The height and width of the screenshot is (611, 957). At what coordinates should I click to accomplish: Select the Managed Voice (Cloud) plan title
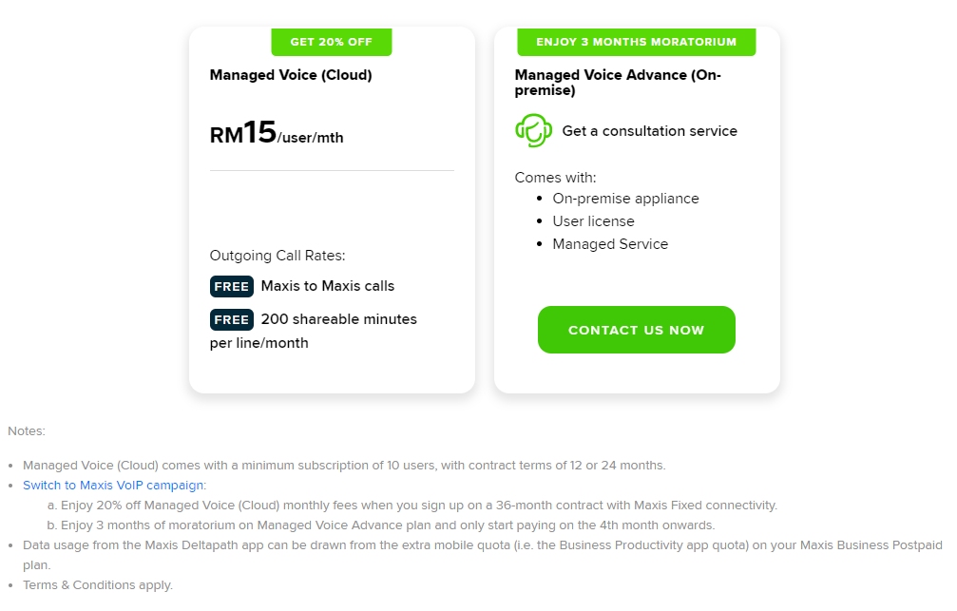point(291,75)
